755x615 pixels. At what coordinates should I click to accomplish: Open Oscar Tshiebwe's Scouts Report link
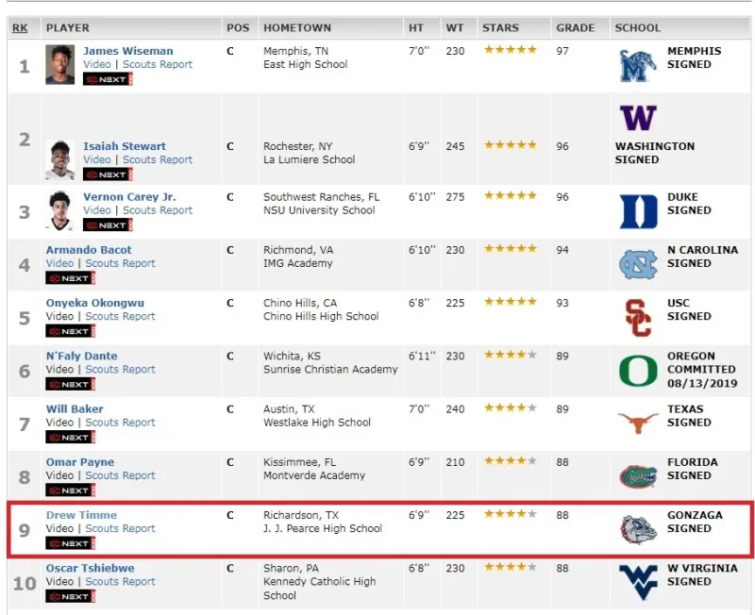pyautogui.click(x=121, y=582)
